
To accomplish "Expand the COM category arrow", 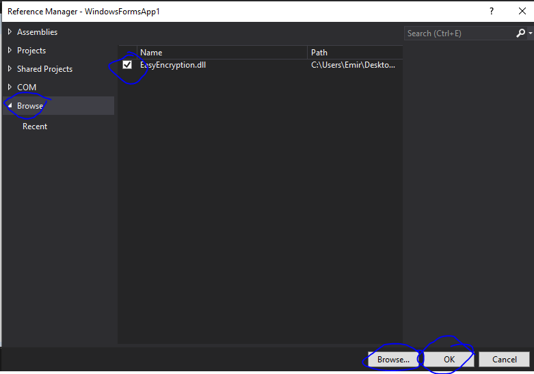I will click(x=10, y=87).
